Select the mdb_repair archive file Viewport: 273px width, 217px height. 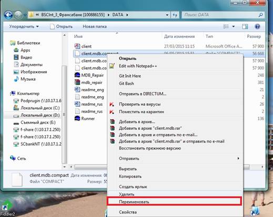coord(88,82)
